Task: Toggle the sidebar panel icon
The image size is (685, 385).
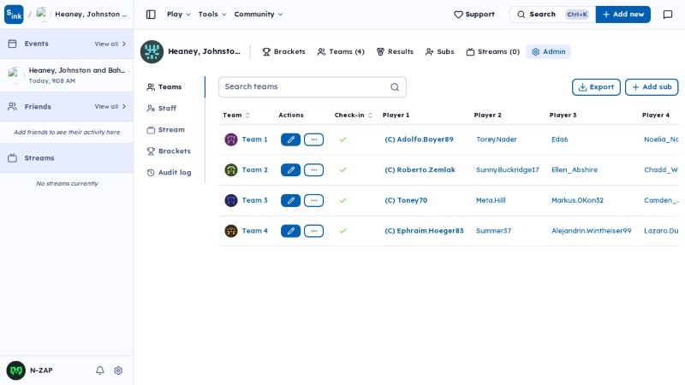Action: [x=151, y=15]
